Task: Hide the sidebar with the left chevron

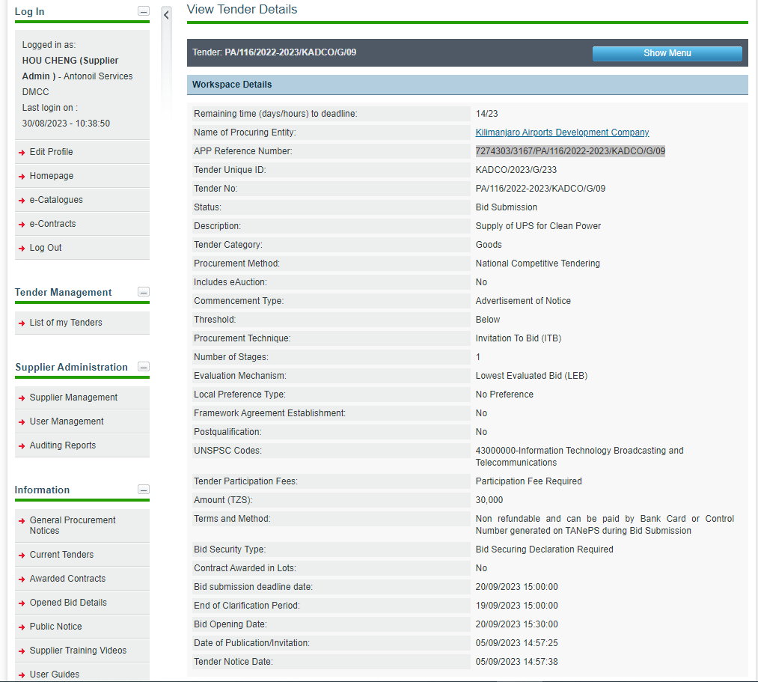Action: pos(166,15)
